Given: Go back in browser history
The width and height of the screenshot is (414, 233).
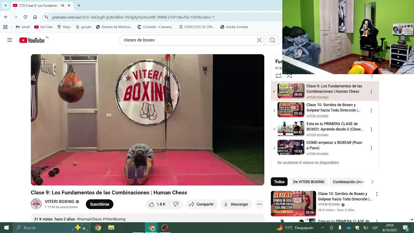Looking at the screenshot, I should 6,17.
